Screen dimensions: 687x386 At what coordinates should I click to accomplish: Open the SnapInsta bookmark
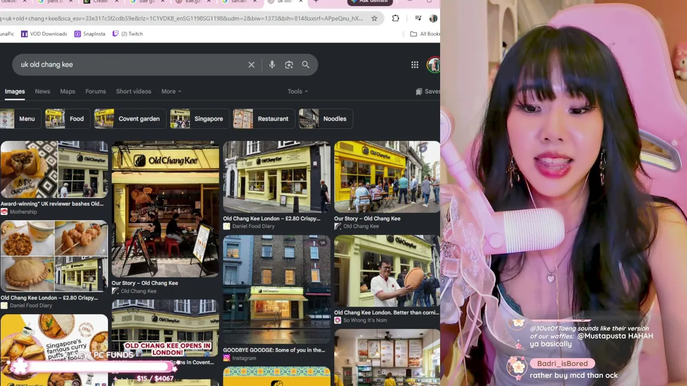tap(90, 34)
